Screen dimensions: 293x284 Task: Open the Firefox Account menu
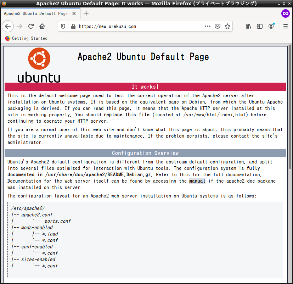click(271, 26)
